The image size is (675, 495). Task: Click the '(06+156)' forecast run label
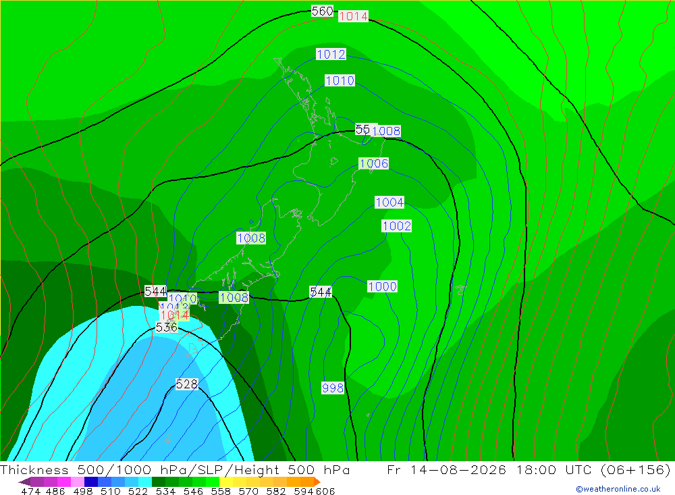coord(635,470)
